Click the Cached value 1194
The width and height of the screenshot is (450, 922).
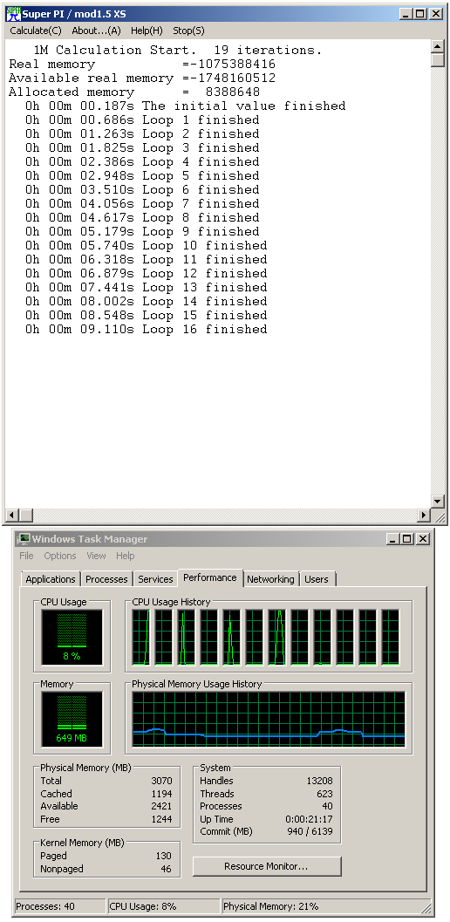pyautogui.click(x=161, y=794)
